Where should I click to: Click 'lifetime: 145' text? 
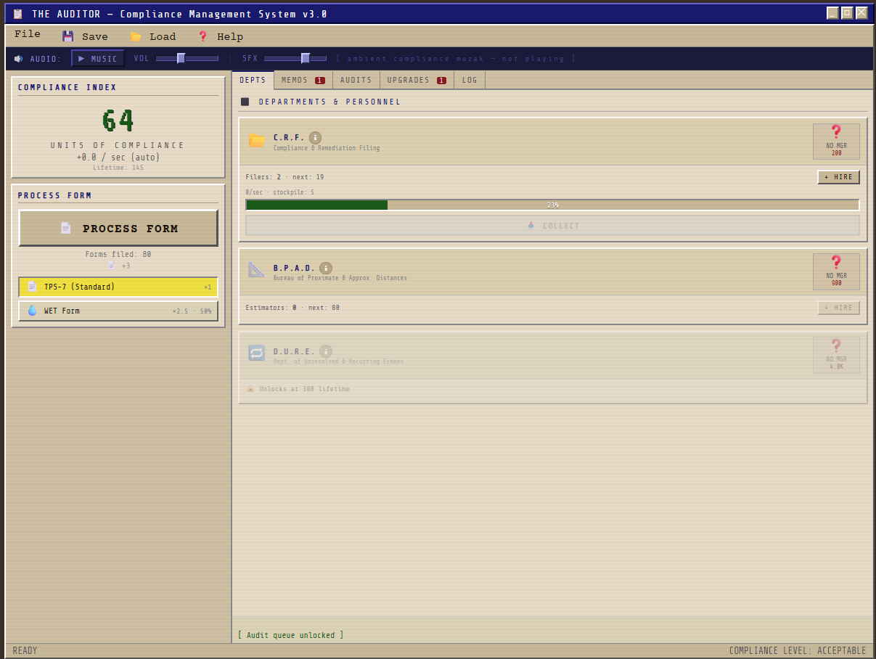point(118,168)
